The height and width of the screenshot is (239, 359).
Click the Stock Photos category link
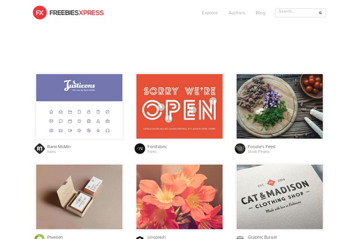pyautogui.click(x=258, y=152)
